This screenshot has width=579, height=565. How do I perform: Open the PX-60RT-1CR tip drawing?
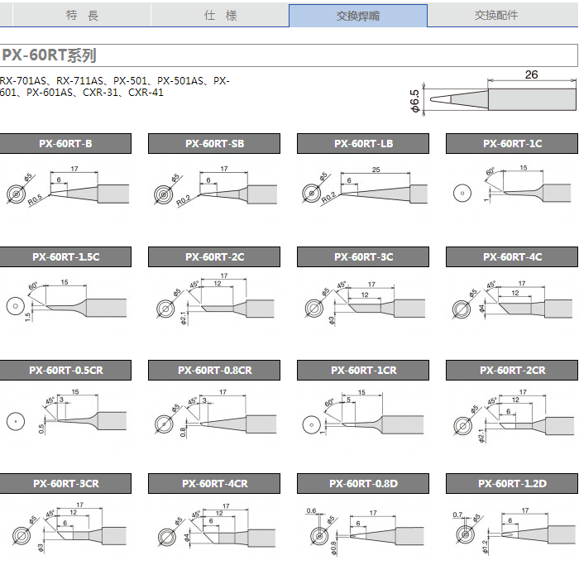click(x=362, y=412)
